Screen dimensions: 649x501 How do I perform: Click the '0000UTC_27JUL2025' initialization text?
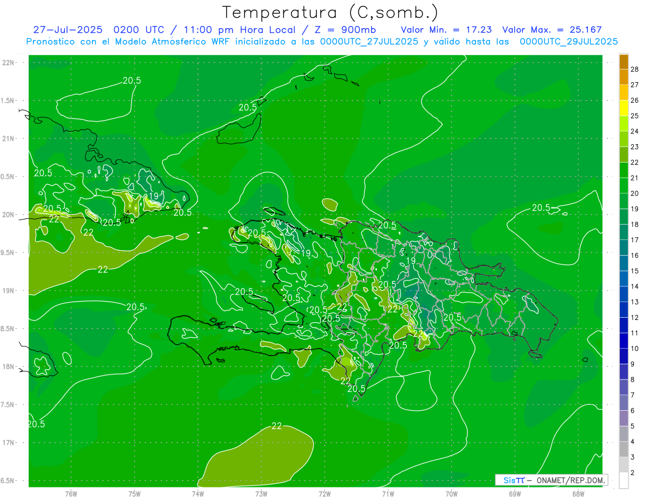pos(369,42)
